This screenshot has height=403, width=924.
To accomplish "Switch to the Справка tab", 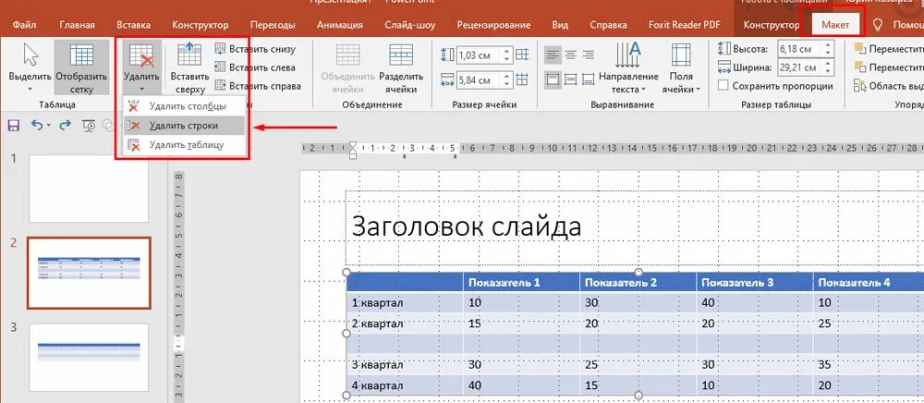I will point(608,25).
